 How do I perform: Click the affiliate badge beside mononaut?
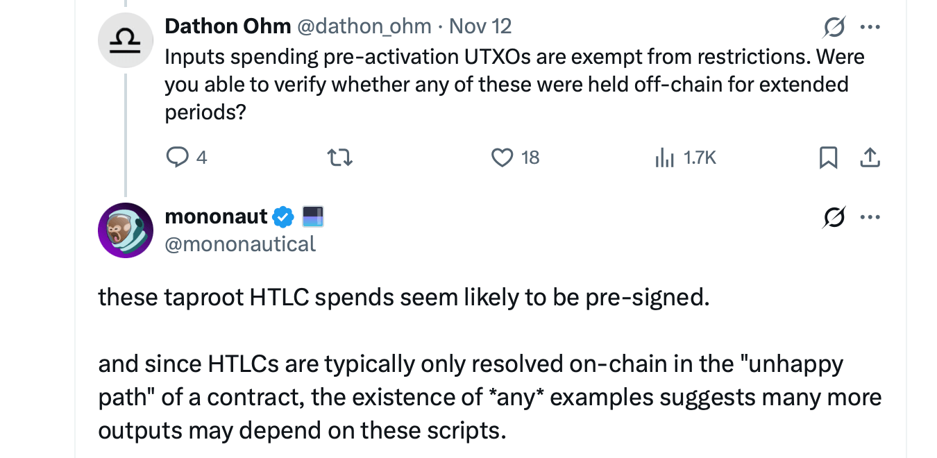click(x=313, y=217)
